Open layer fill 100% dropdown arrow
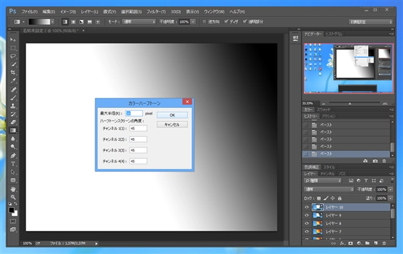The image size is (403, 254). click(x=390, y=198)
